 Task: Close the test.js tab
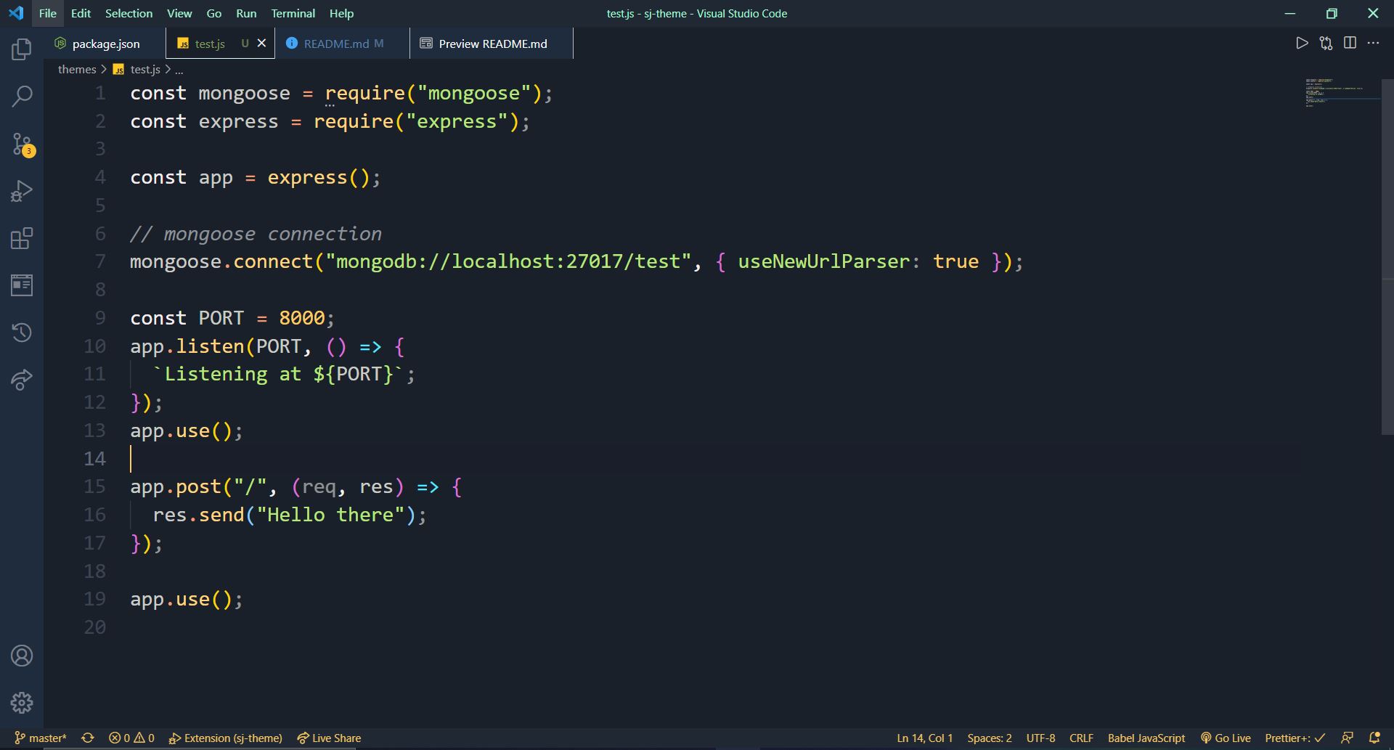tap(262, 43)
